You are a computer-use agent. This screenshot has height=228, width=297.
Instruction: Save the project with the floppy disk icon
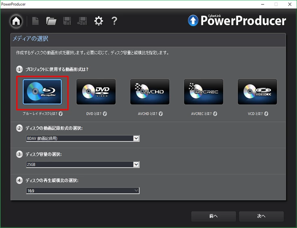tap(67, 21)
